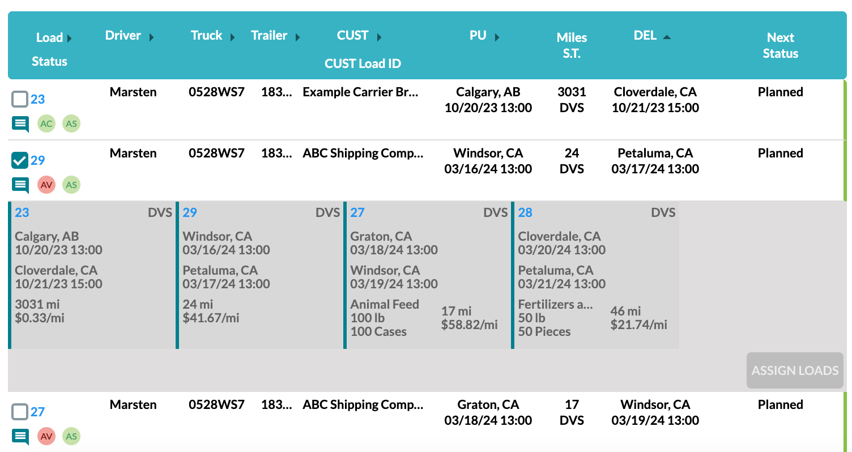Viewport: 852px width, 452px height.
Task: Open the comment bubble icon for load 29
Action: [x=20, y=185]
